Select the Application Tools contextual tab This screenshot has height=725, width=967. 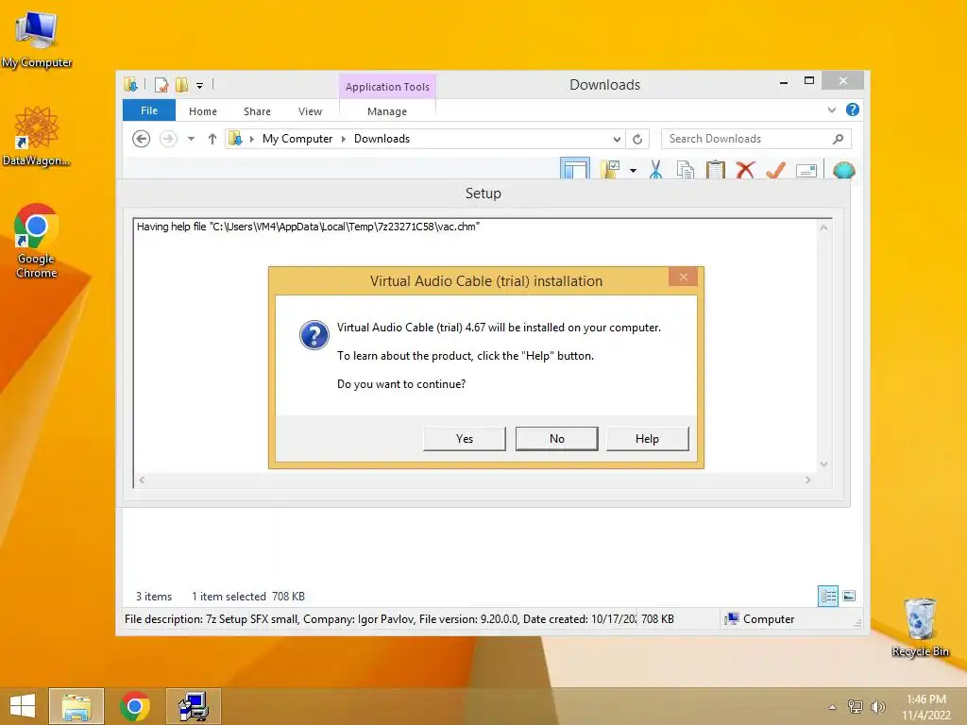point(387,87)
